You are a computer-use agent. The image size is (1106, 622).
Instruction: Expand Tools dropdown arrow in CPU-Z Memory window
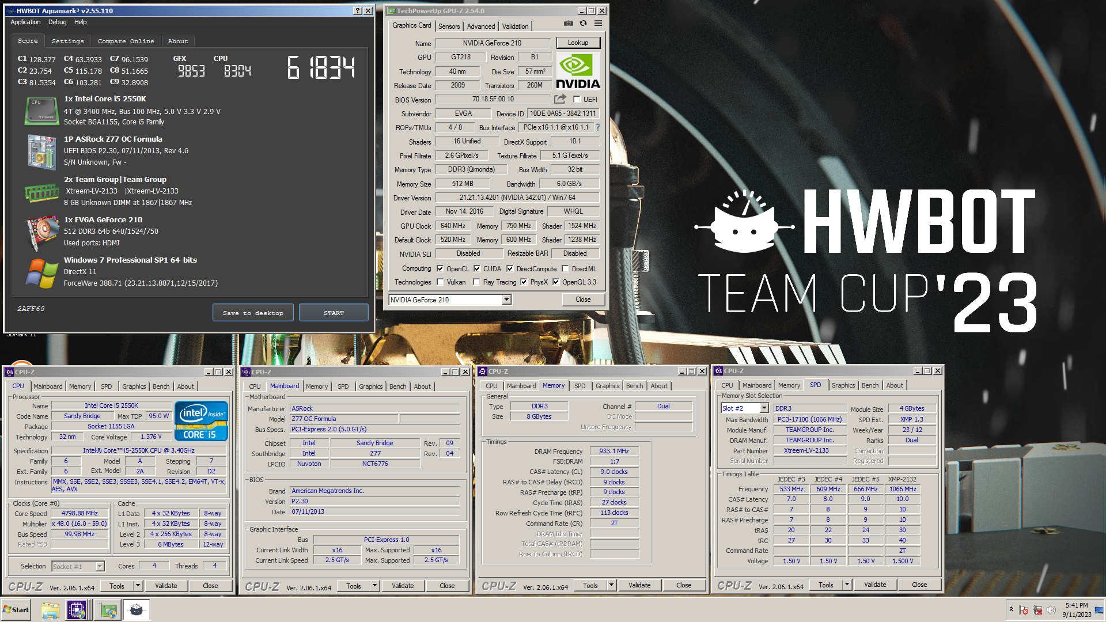coord(611,585)
